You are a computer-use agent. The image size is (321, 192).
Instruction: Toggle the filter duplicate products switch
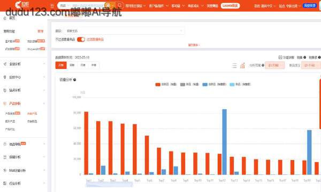pyautogui.click(x=81, y=39)
